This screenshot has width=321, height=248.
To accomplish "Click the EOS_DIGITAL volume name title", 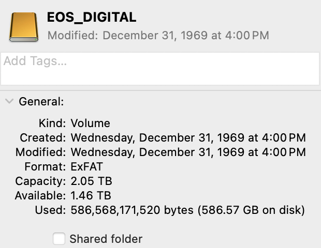I will click(92, 18).
